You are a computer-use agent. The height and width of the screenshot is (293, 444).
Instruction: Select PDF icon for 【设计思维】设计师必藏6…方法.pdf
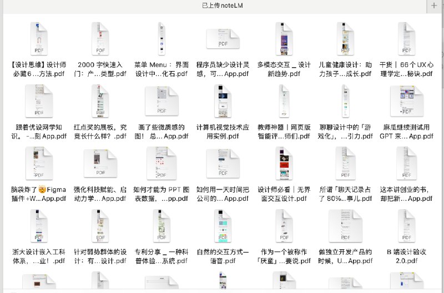pyautogui.click(x=39, y=39)
